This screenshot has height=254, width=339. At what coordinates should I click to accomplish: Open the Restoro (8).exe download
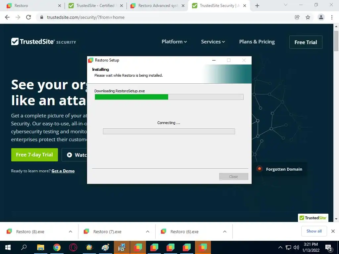(x=30, y=232)
